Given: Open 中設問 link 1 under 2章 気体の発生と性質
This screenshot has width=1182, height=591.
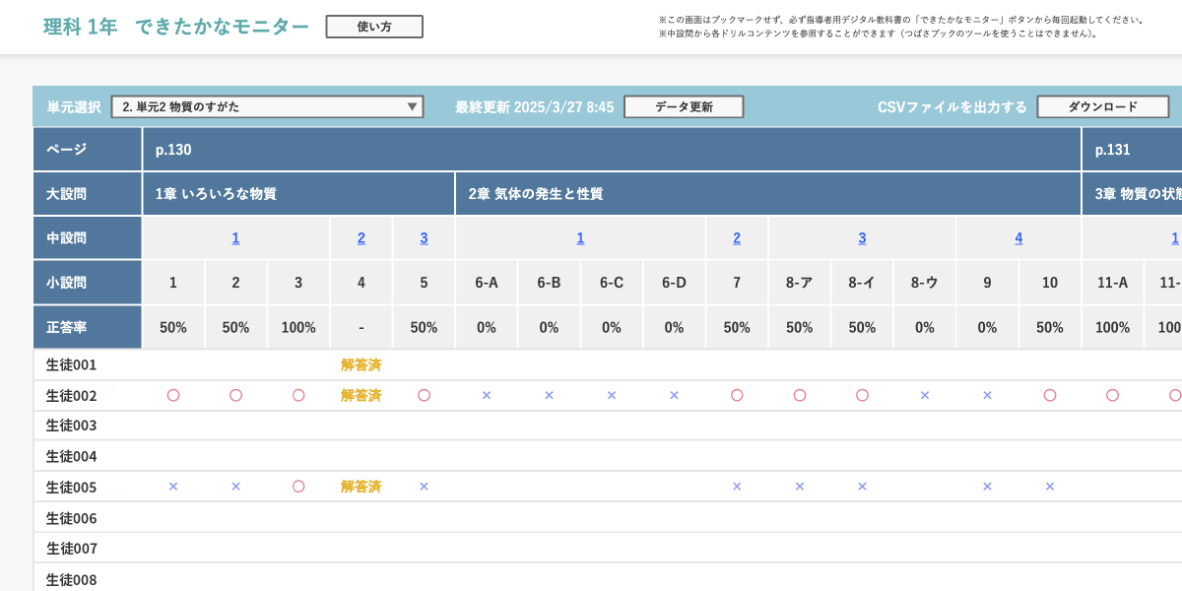Looking at the screenshot, I should point(580,237).
